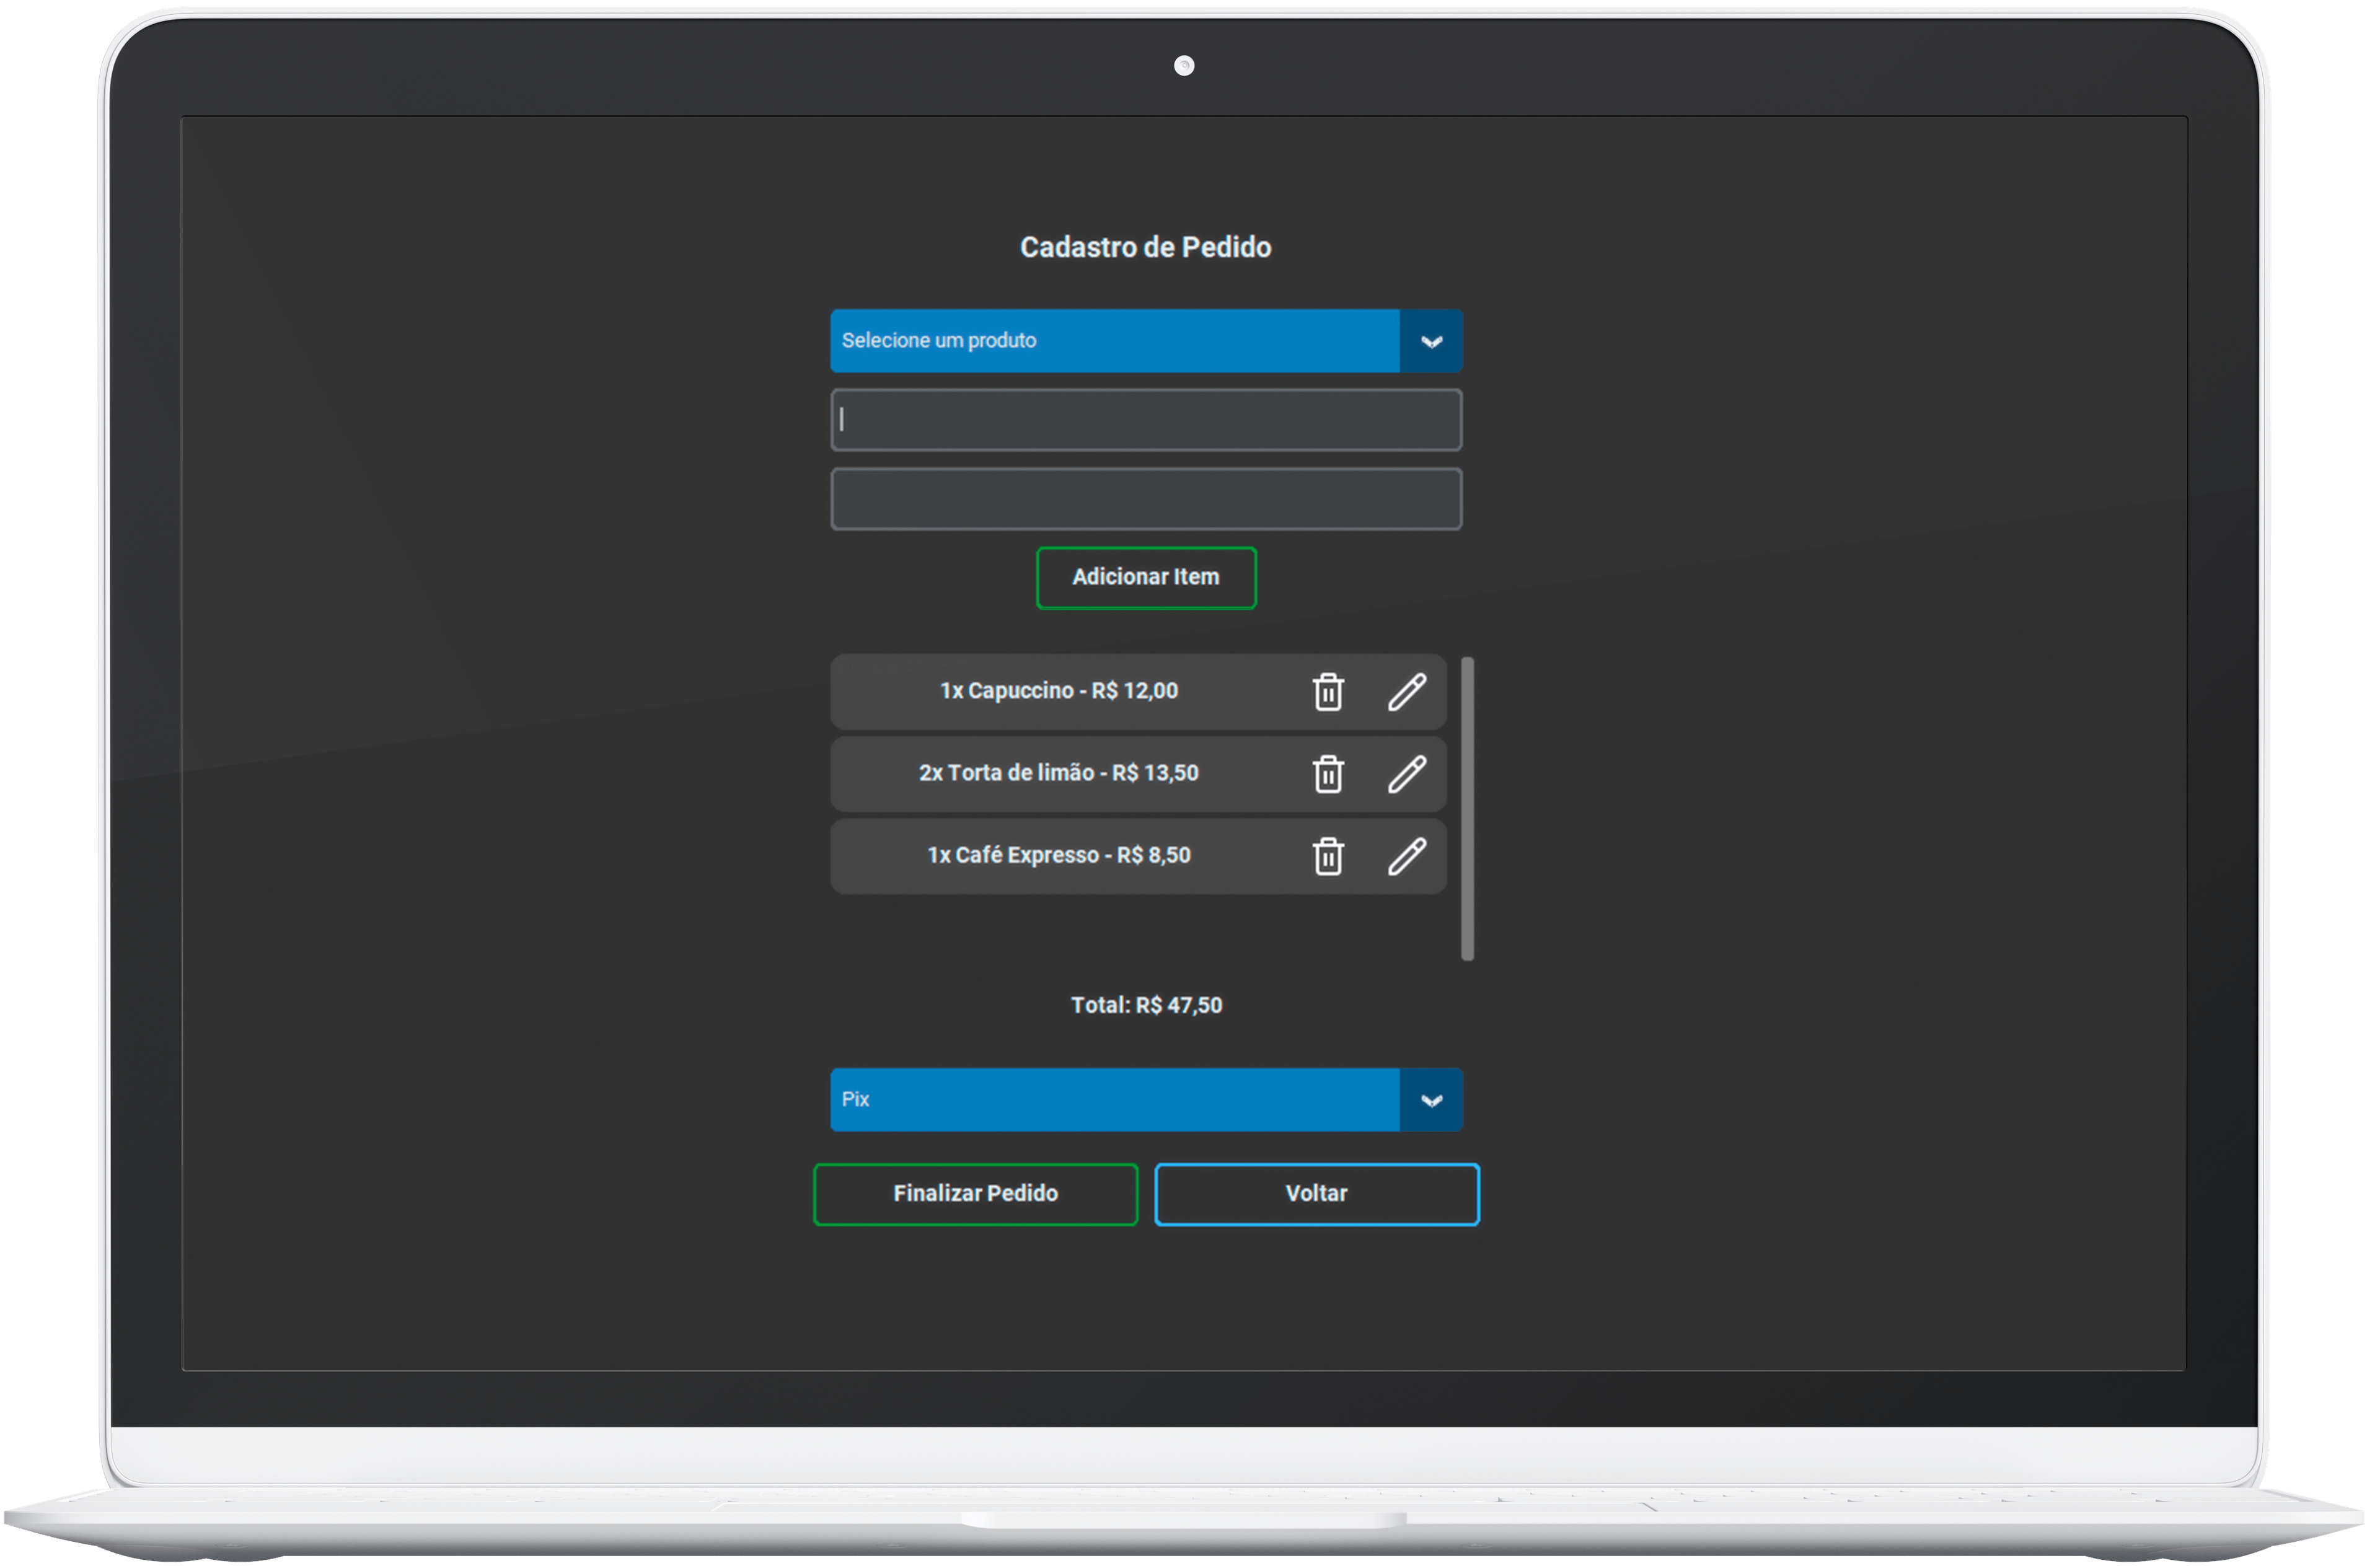Edit the Capuccino item with pencil icon

[1406, 692]
